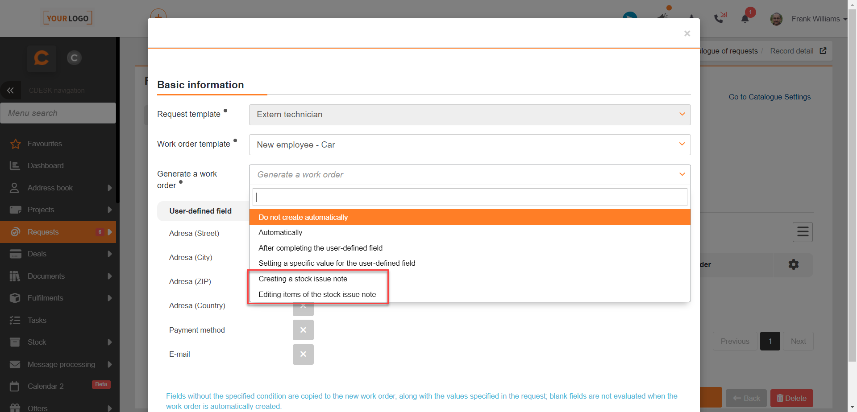This screenshot has height=412, width=857.
Task: Collapse CDESK navigation with double arrow
Action: (x=10, y=90)
